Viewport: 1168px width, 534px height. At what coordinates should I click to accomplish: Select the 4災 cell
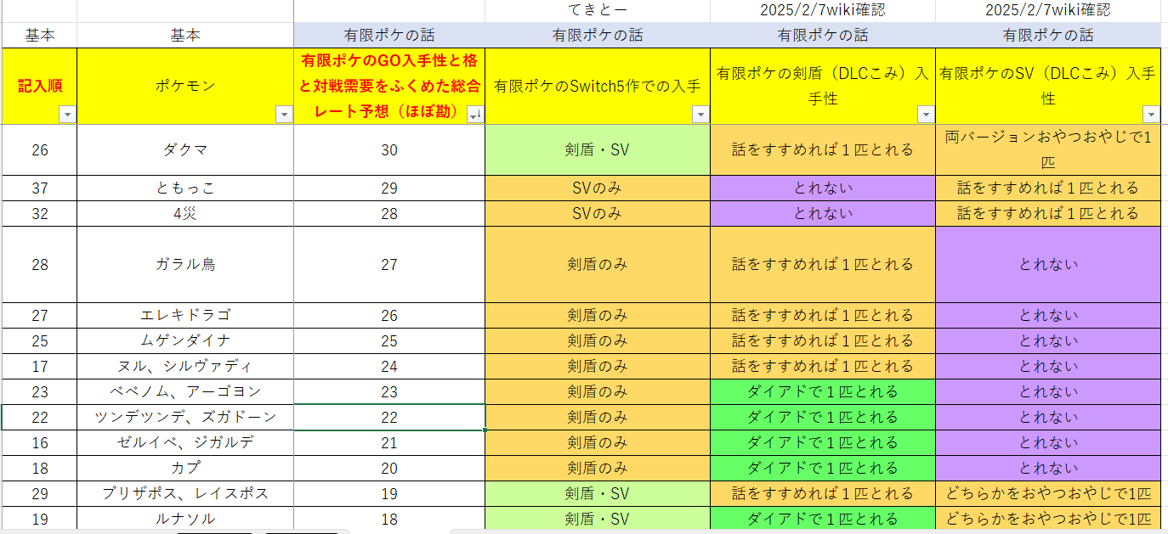(185, 214)
